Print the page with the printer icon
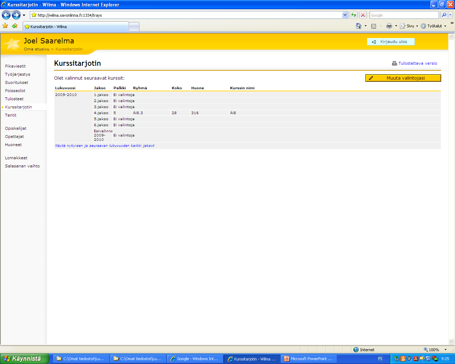 [x=389, y=26]
